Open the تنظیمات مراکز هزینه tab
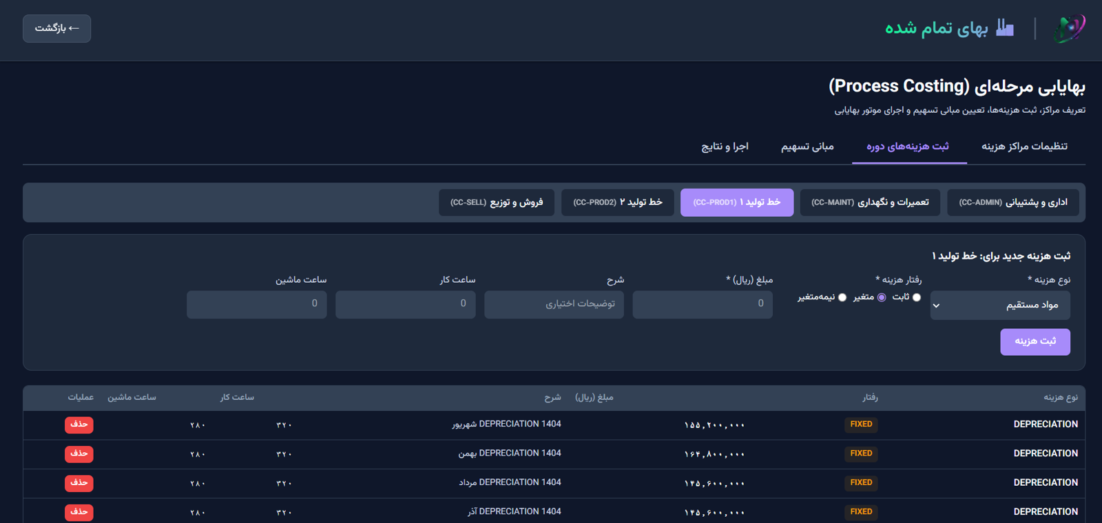This screenshot has width=1102, height=523. pyautogui.click(x=1024, y=146)
